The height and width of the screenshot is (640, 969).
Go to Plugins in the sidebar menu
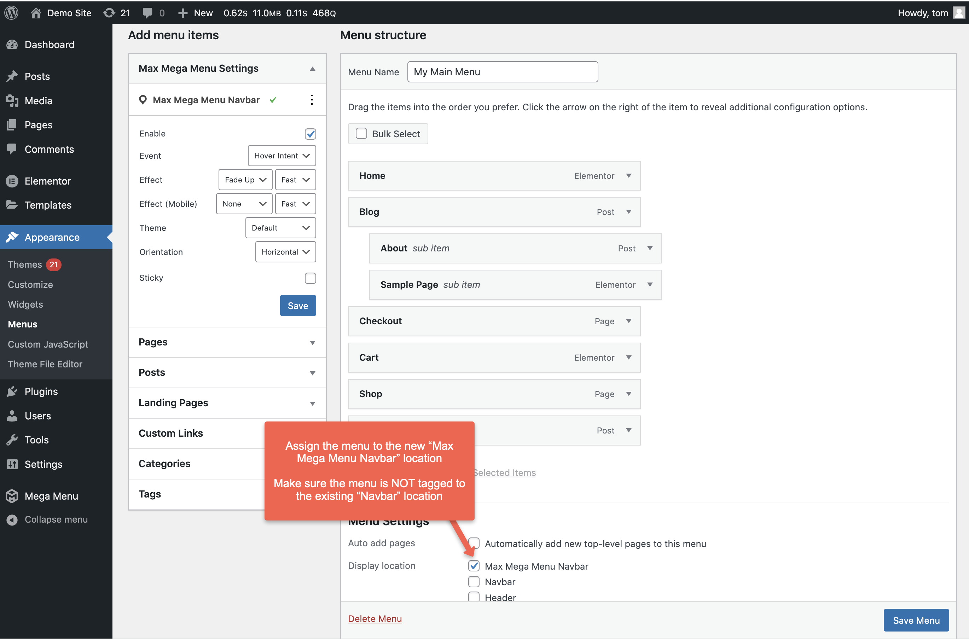pyautogui.click(x=41, y=391)
